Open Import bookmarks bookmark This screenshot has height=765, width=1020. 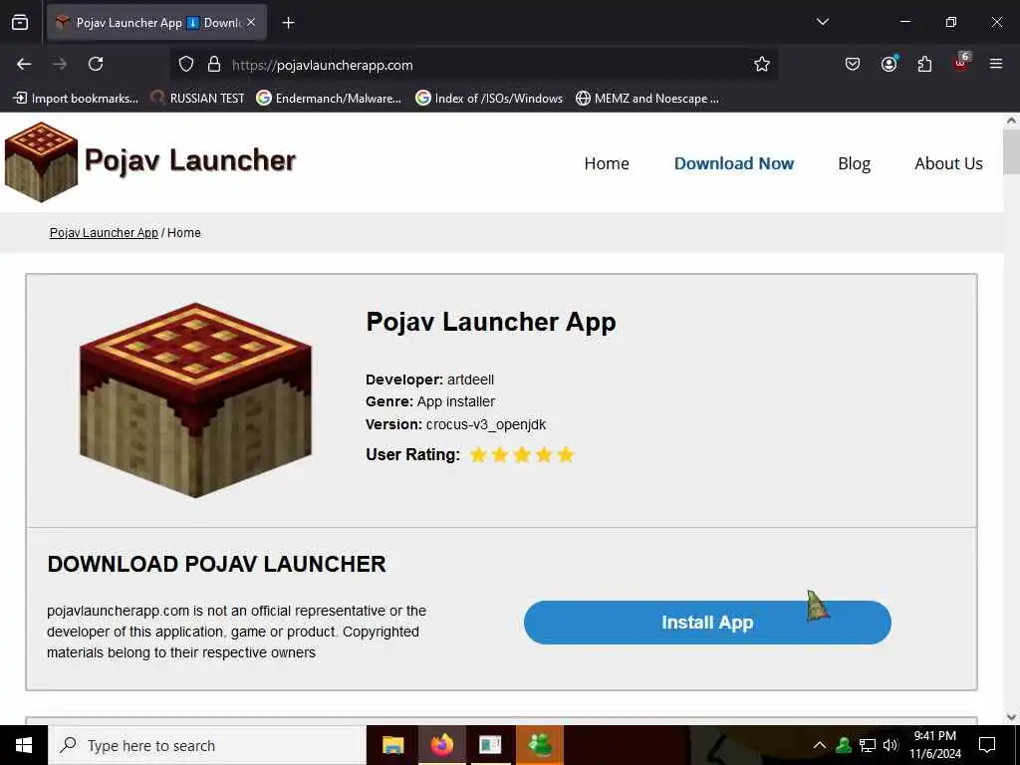click(x=76, y=99)
